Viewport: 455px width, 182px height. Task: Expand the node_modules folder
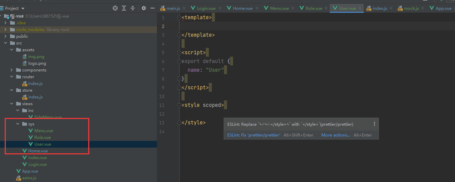(5, 29)
